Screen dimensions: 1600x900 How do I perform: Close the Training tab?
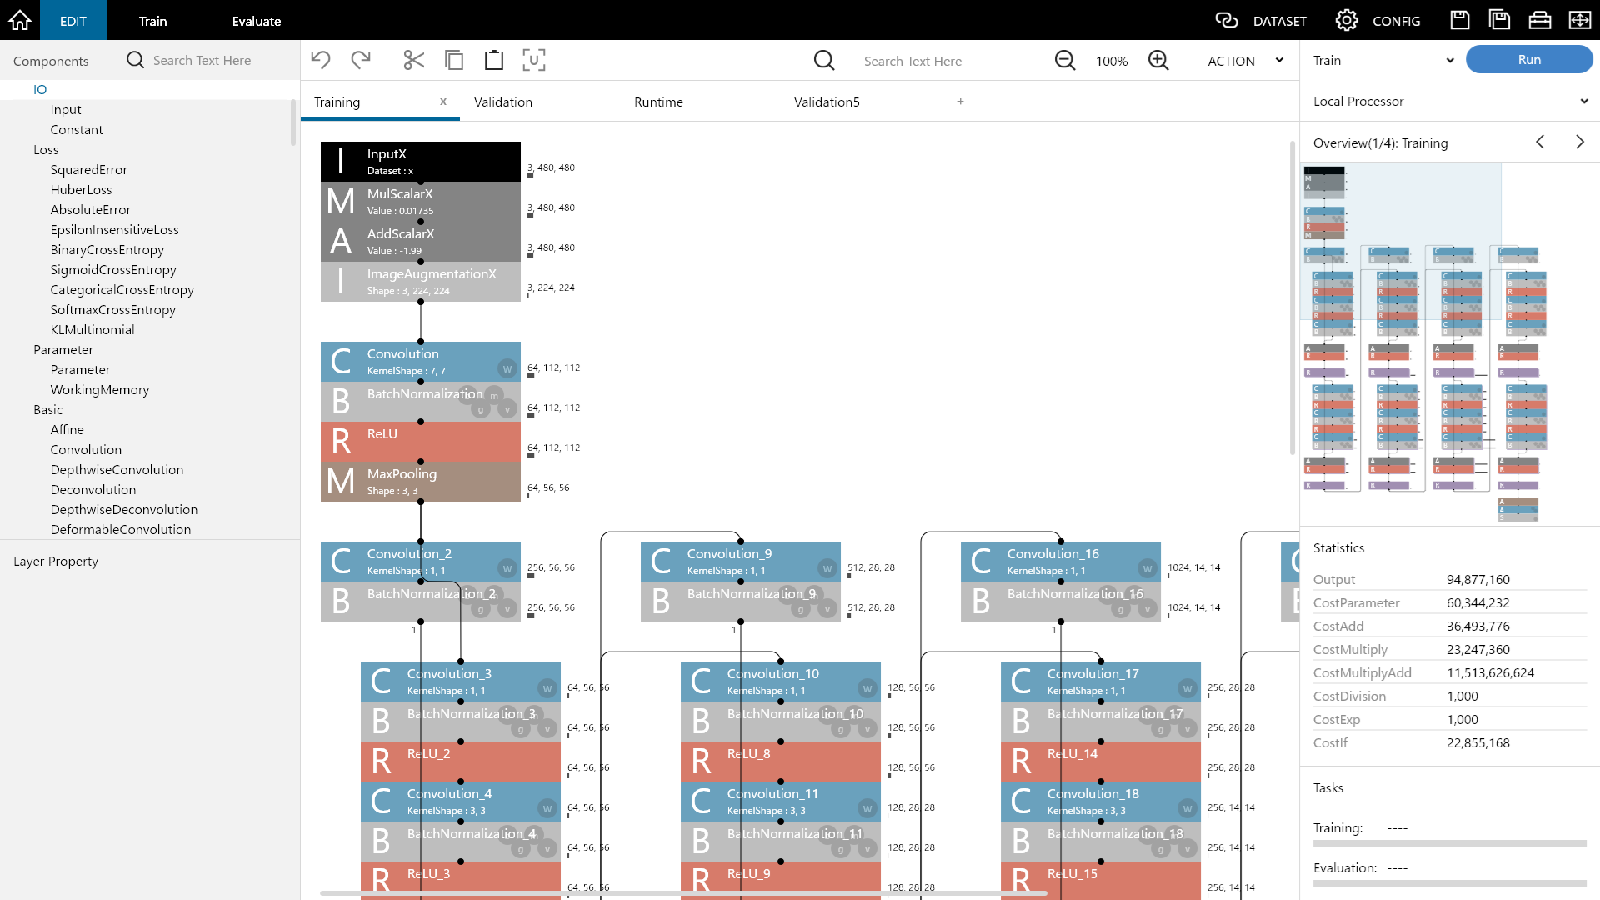pyautogui.click(x=443, y=101)
